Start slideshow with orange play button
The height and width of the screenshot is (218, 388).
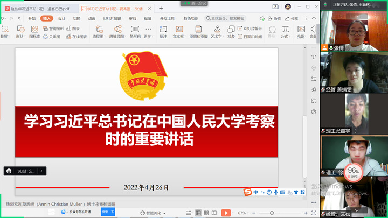pyautogui.click(x=226, y=213)
